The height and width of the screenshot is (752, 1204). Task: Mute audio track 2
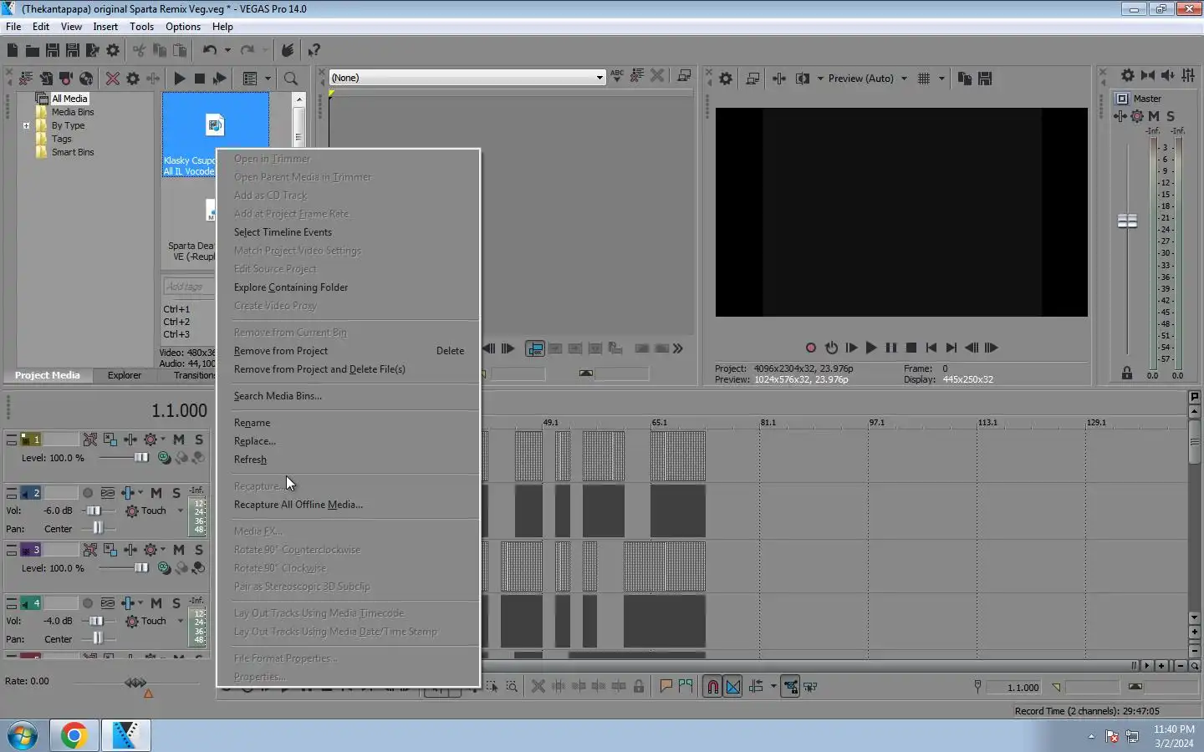coord(156,493)
